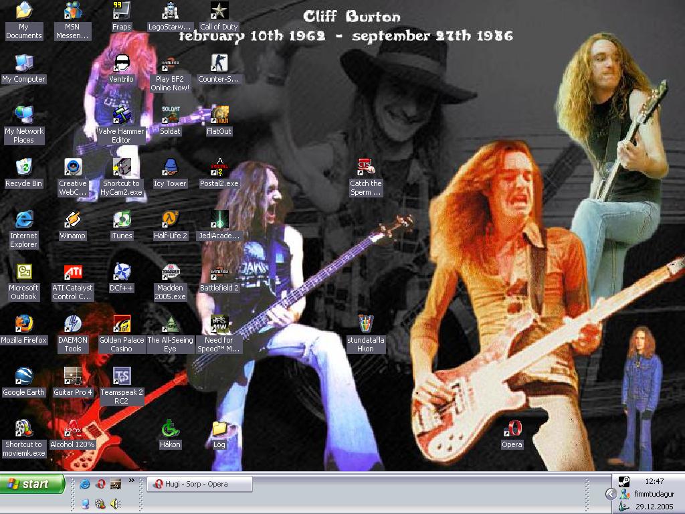Click the Start button
Viewport: 685px width, 514px height.
(x=32, y=484)
